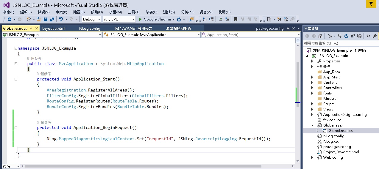The width and height of the screenshot is (379, 169).
Task: Select Global.asax.cs in Solution Explorer
Action: [341, 131]
